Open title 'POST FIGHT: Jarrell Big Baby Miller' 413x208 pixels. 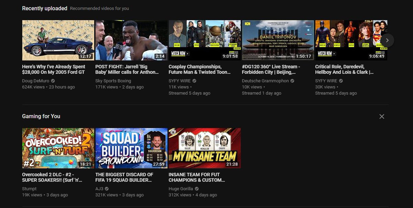click(x=127, y=69)
